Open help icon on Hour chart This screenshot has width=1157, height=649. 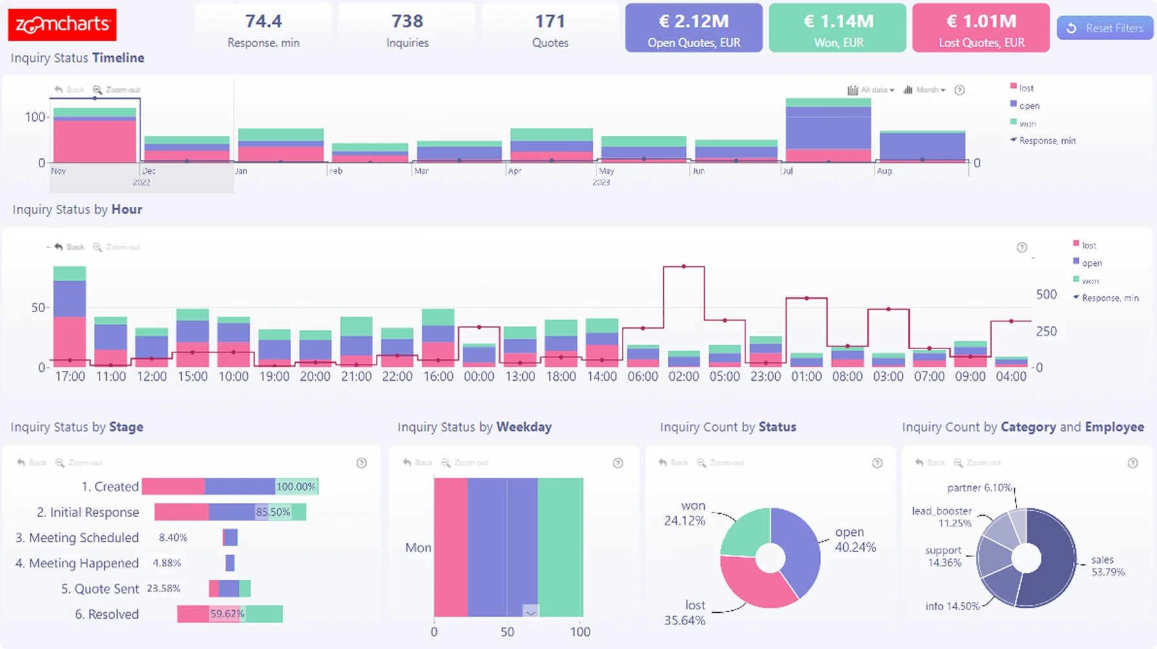click(x=1022, y=248)
